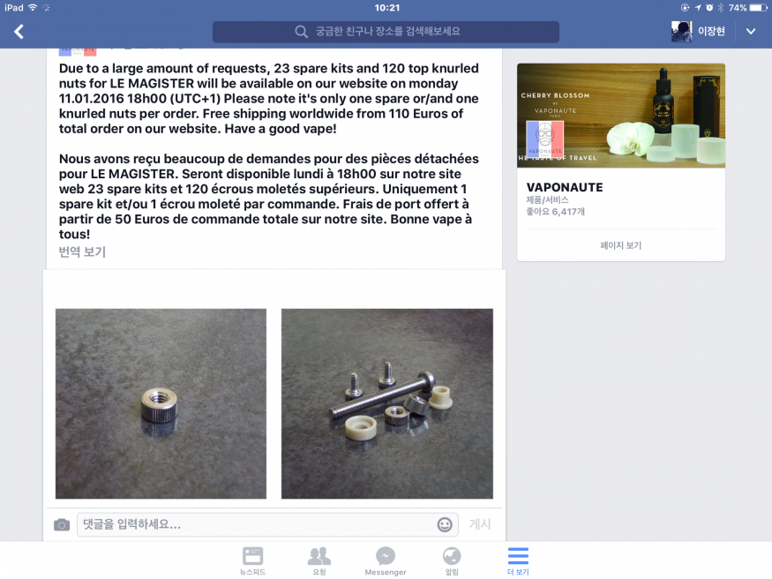Open the 요청 friend requests tab

pos(319,560)
